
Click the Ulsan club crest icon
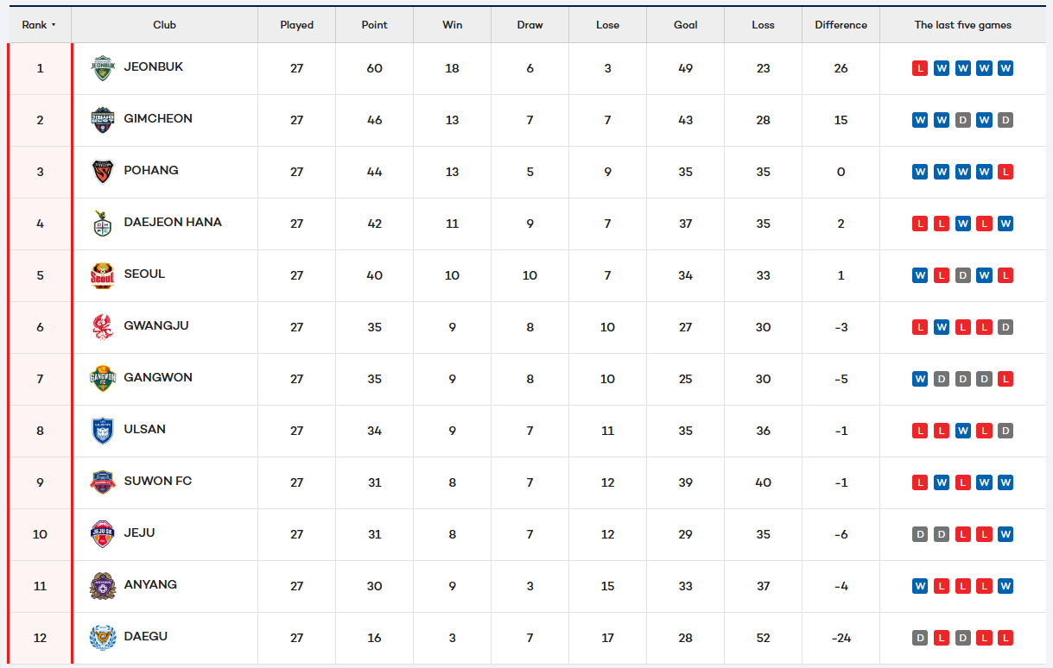point(103,431)
